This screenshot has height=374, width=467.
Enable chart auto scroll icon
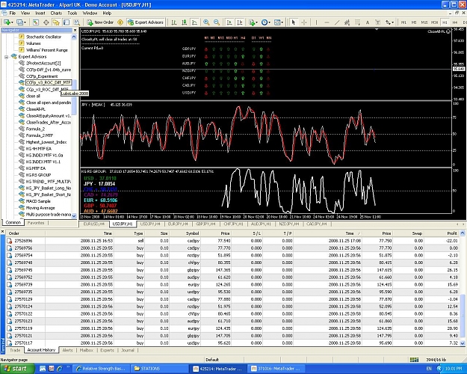[229, 22]
